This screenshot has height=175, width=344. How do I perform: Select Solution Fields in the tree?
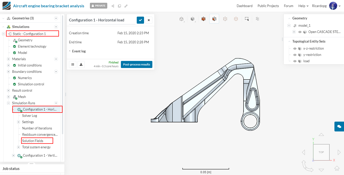click(x=33, y=141)
